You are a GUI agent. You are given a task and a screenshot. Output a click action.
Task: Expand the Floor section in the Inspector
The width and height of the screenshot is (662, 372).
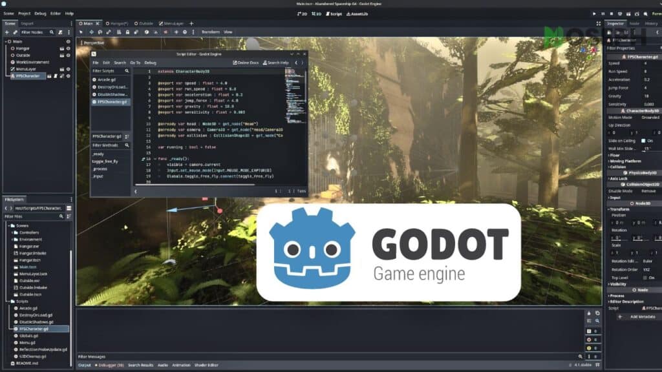pos(614,156)
